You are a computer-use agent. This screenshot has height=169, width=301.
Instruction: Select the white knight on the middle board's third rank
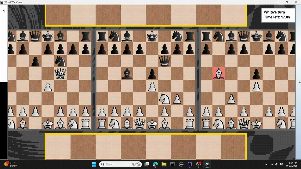(164, 99)
